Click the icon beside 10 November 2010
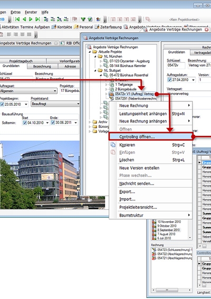The image size is (211, 299). pos(154,221)
